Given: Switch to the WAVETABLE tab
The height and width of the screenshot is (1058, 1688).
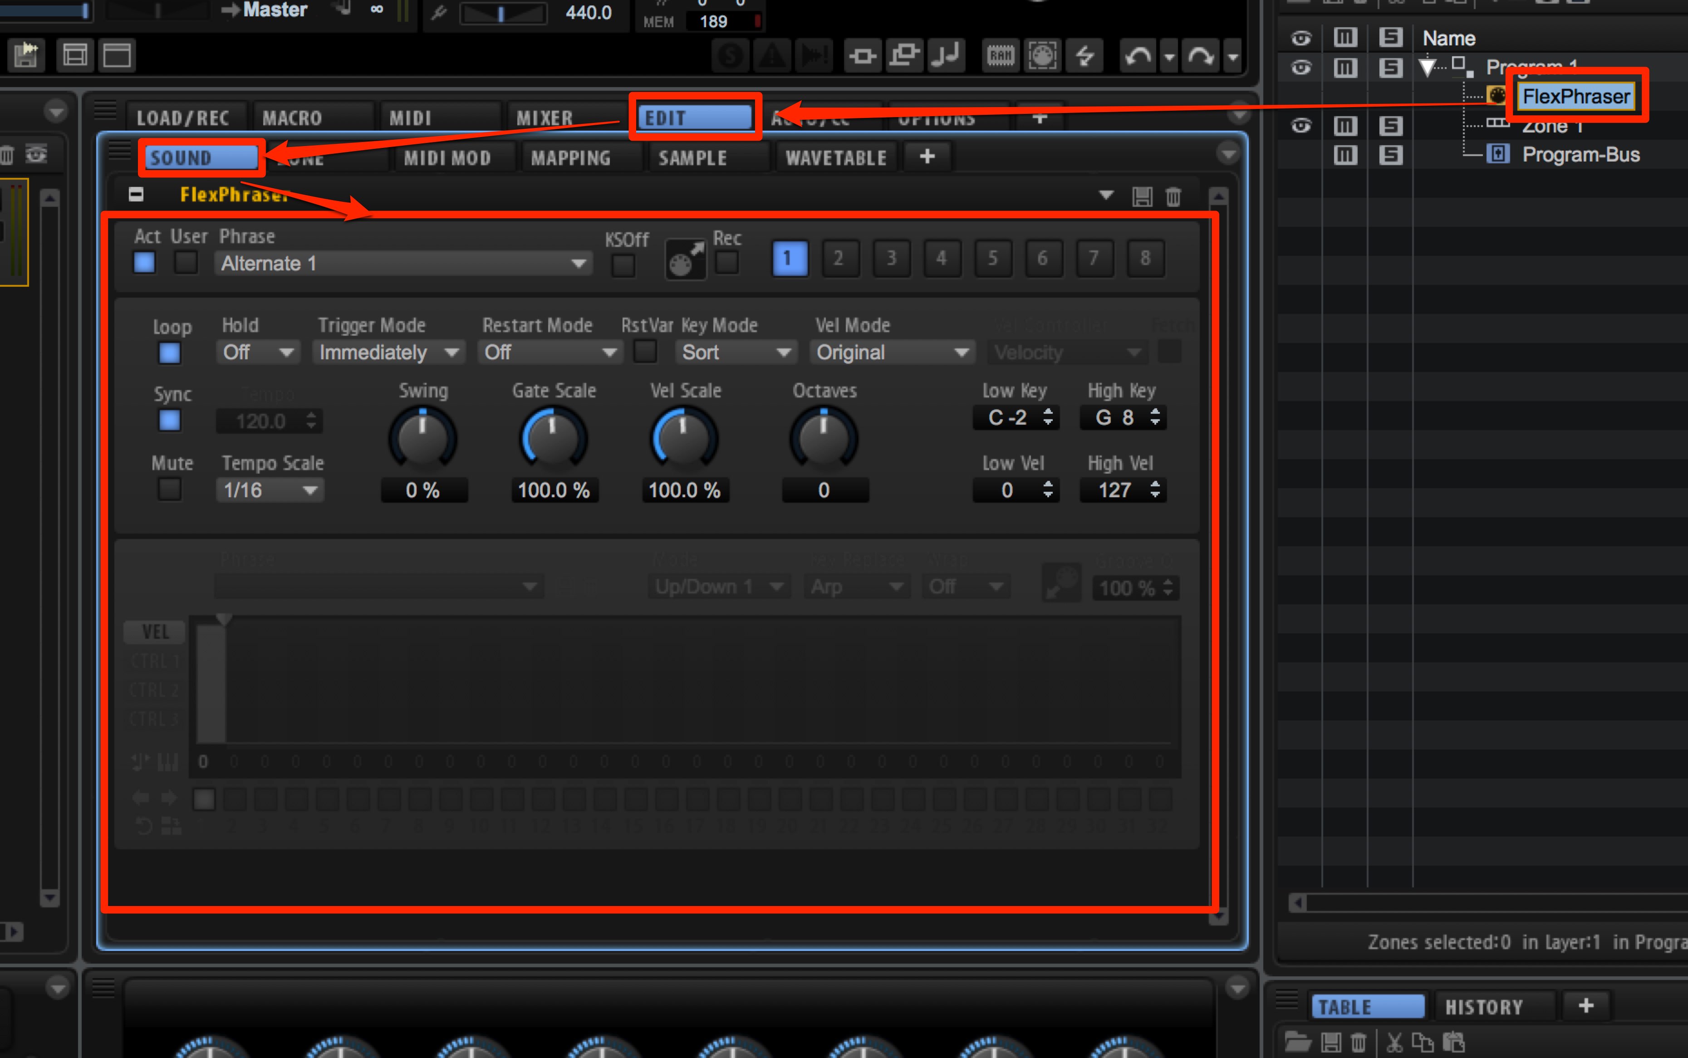Looking at the screenshot, I should pyautogui.click(x=835, y=158).
